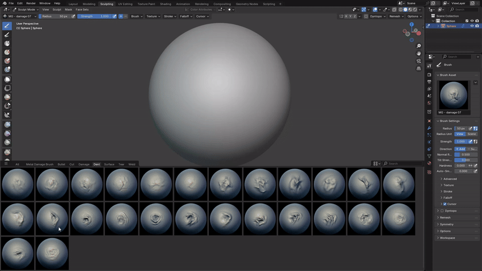Select Wireframe viewport shading icon
Viewport: 482px width, 271px height.
(x=401, y=10)
